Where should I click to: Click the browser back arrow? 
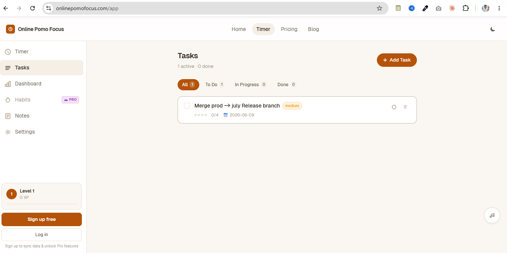pyautogui.click(x=6, y=8)
